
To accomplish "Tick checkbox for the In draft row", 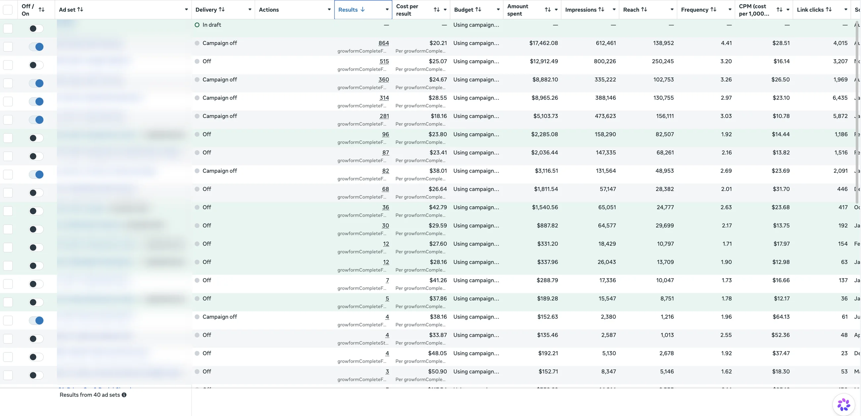I will [x=8, y=28].
